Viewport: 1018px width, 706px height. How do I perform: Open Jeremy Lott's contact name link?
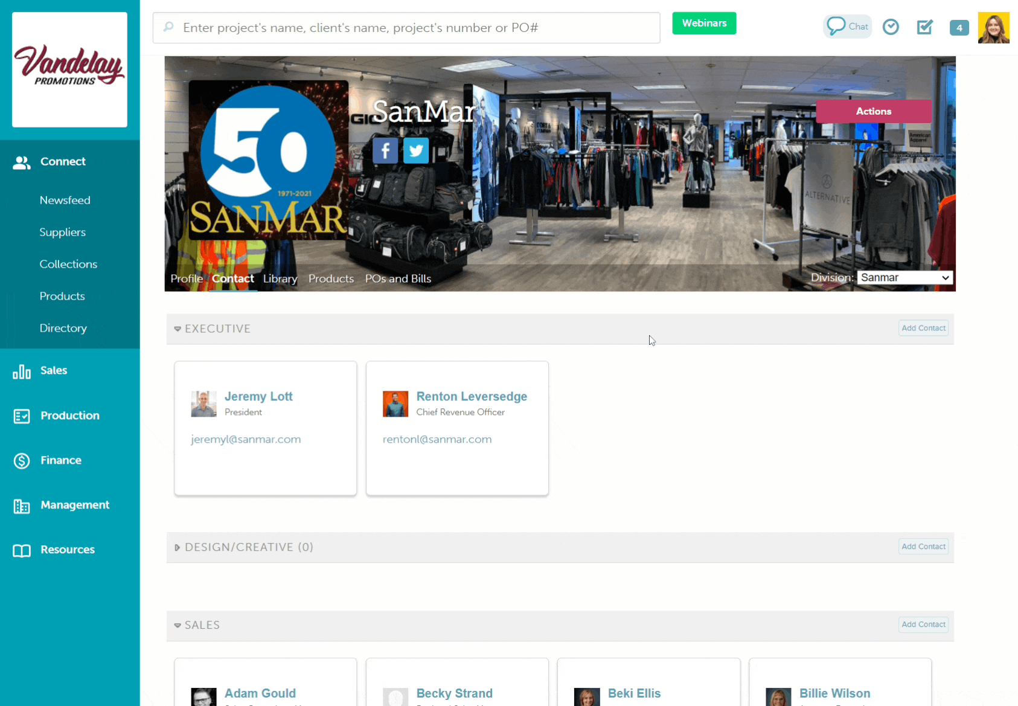(258, 397)
